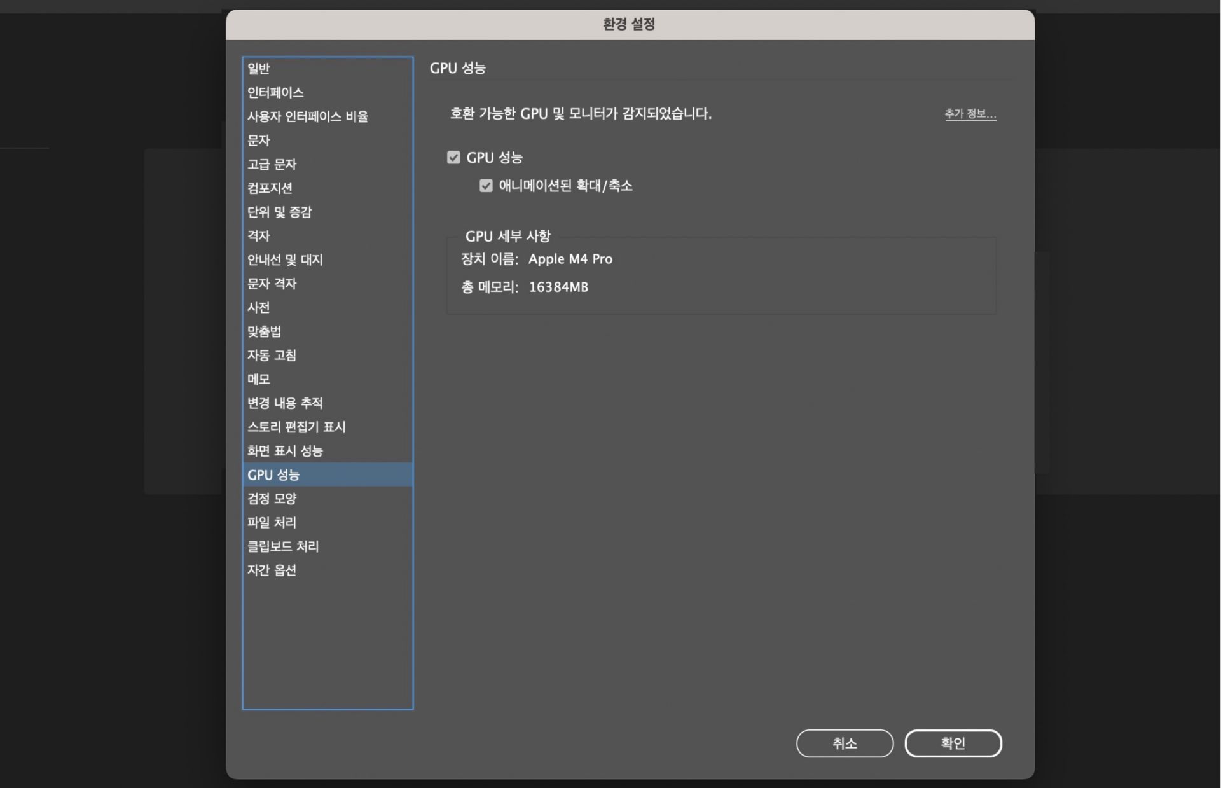Open the 인터페이스 preferences category
This screenshot has width=1221, height=788.
coord(275,93)
